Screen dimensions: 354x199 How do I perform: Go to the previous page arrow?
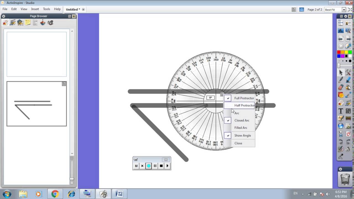[x=341, y=39]
